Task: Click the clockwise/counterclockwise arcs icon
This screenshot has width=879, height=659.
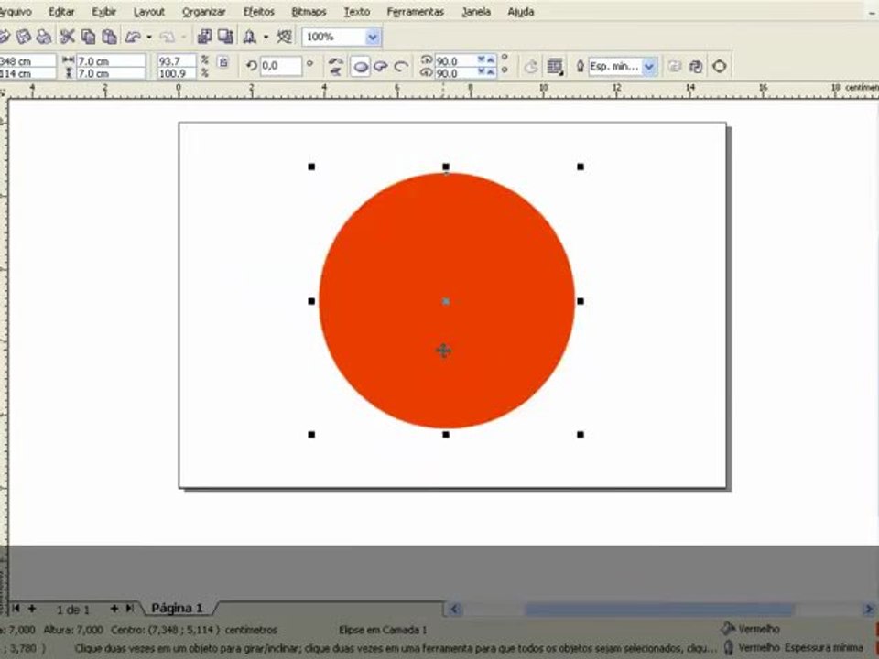Action: coord(530,67)
